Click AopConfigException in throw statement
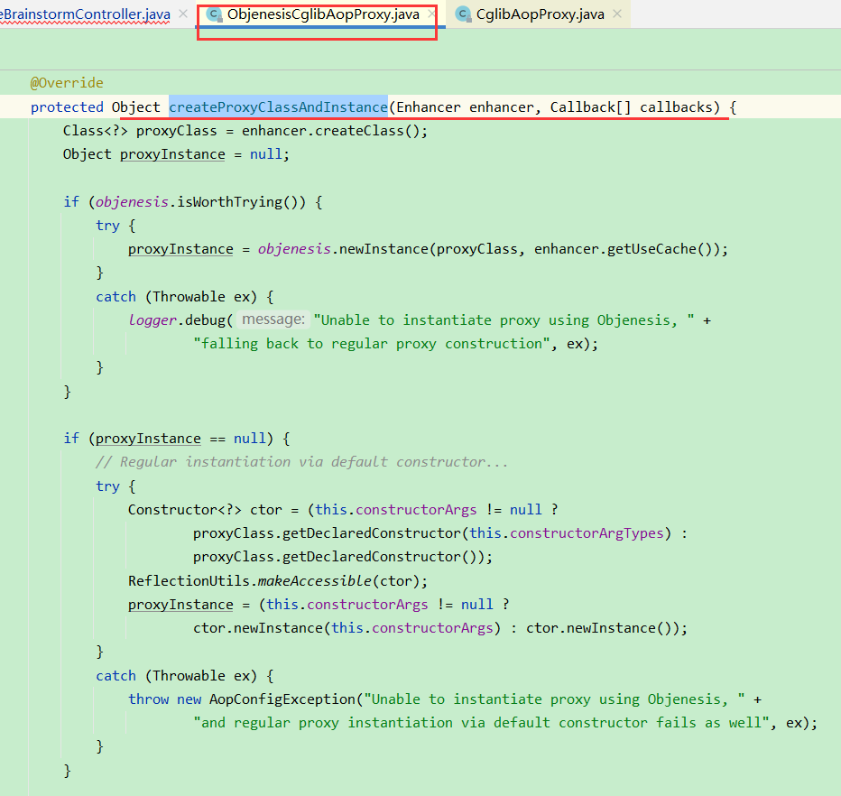 click(x=282, y=699)
